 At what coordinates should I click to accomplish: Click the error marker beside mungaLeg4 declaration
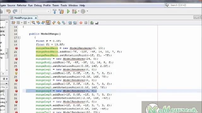point(16,102)
